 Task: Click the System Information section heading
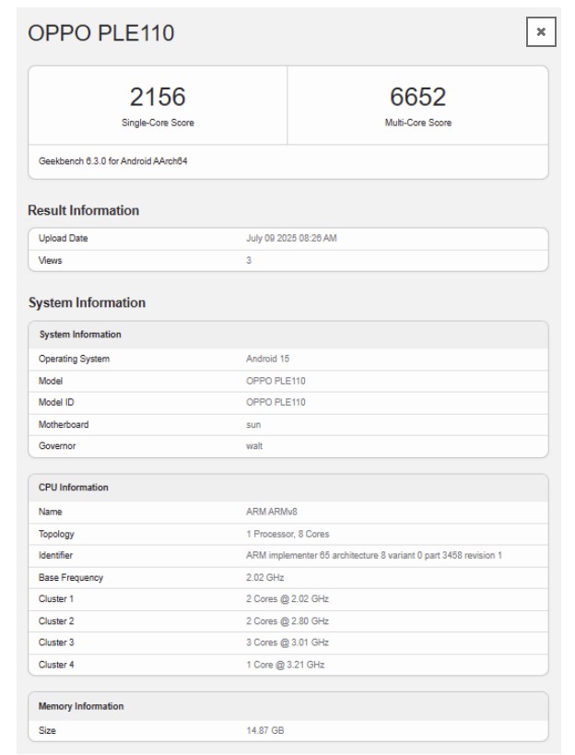(87, 303)
